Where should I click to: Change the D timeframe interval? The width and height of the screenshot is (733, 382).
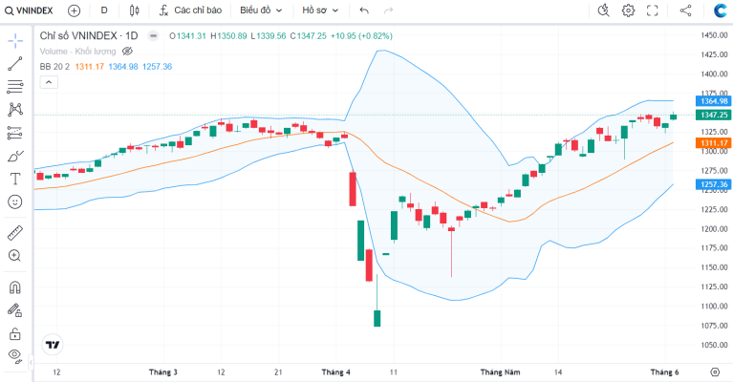(x=104, y=11)
